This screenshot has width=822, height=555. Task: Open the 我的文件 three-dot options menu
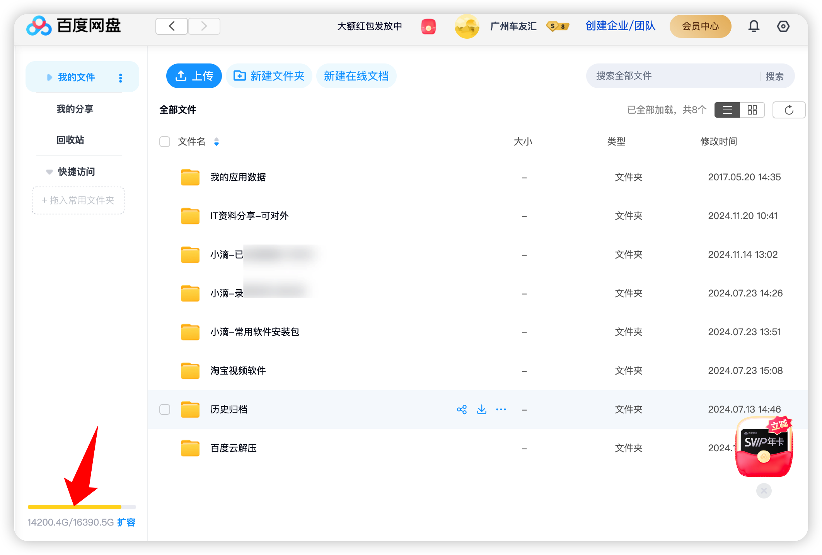[121, 78]
